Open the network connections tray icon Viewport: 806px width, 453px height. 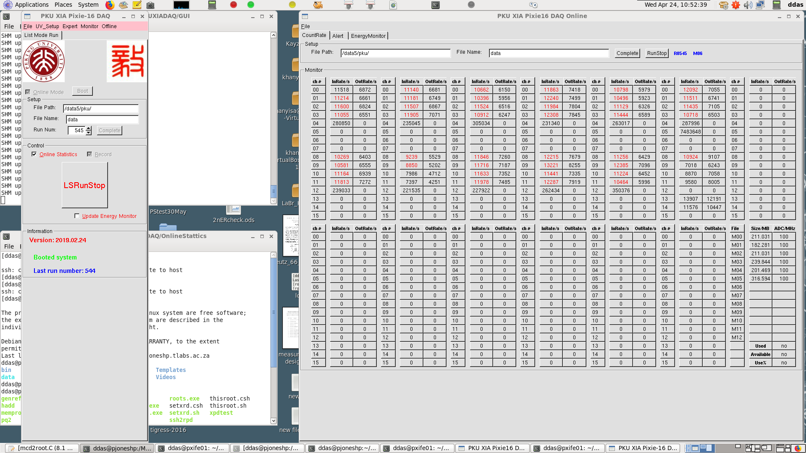[760, 5]
